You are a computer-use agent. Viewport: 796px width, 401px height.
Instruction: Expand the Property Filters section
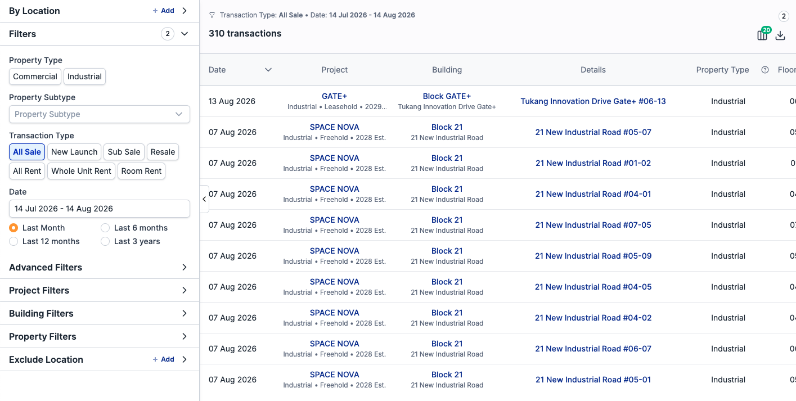click(x=100, y=336)
